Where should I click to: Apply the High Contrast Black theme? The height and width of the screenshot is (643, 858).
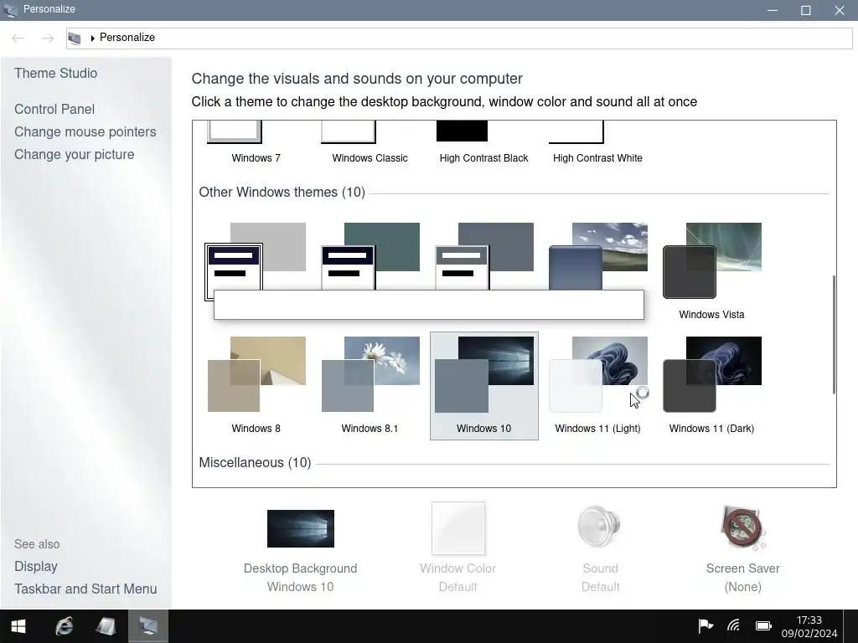483,142
